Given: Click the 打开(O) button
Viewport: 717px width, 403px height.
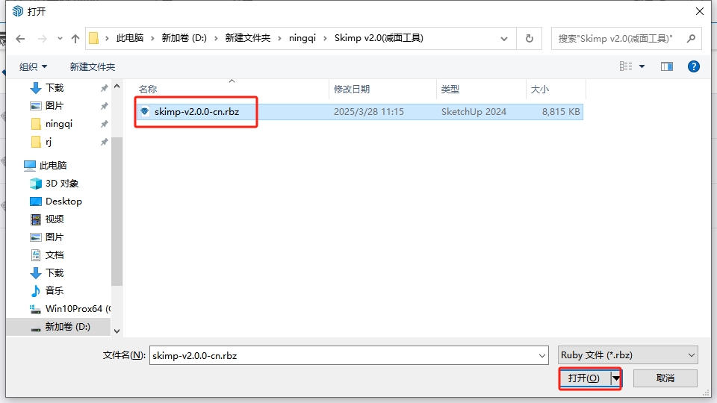Looking at the screenshot, I should (585, 378).
